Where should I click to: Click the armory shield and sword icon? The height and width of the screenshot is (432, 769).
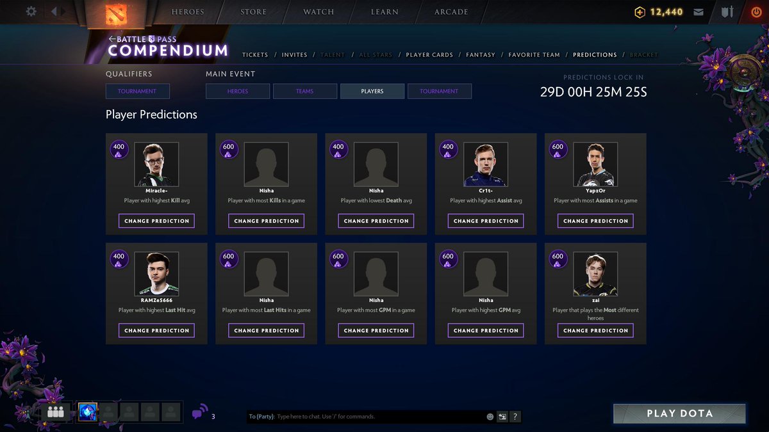coord(727,12)
